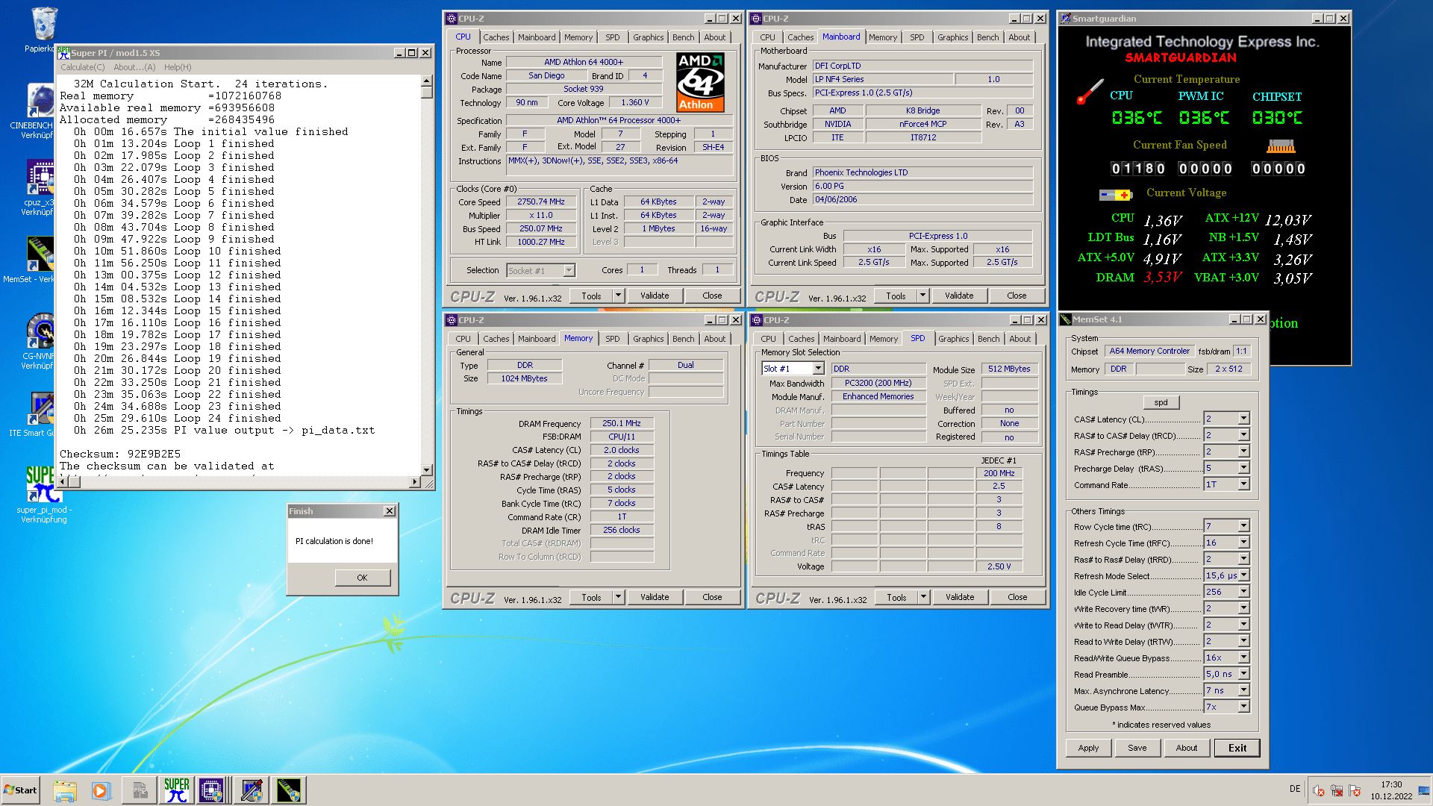Click the AMD Athlon 64 logo
Screen dimensions: 1433x806
(700, 82)
